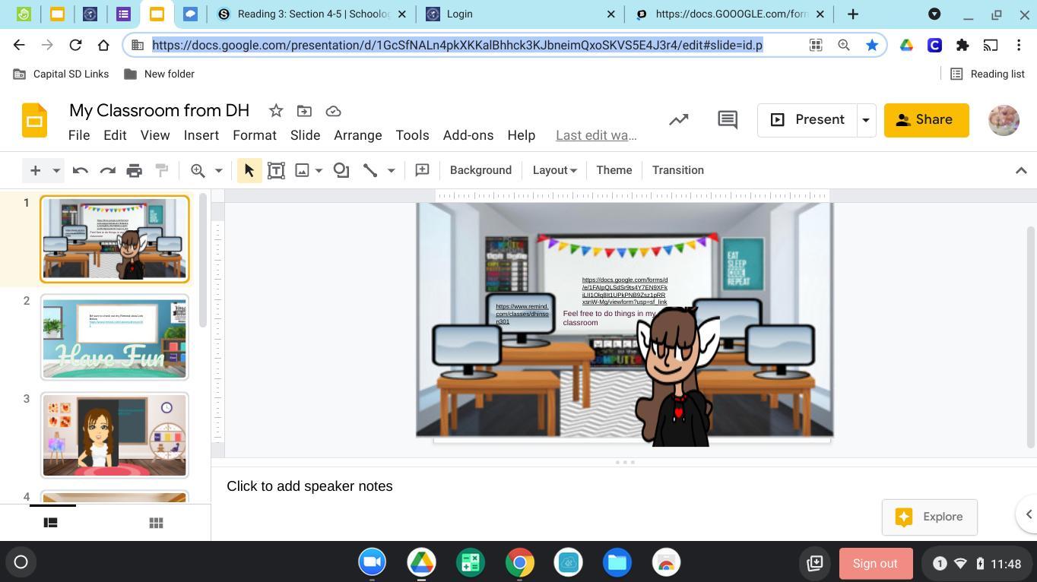Click to add speaker notes
This screenshot has height=582, width=1037.
point(309,486)
